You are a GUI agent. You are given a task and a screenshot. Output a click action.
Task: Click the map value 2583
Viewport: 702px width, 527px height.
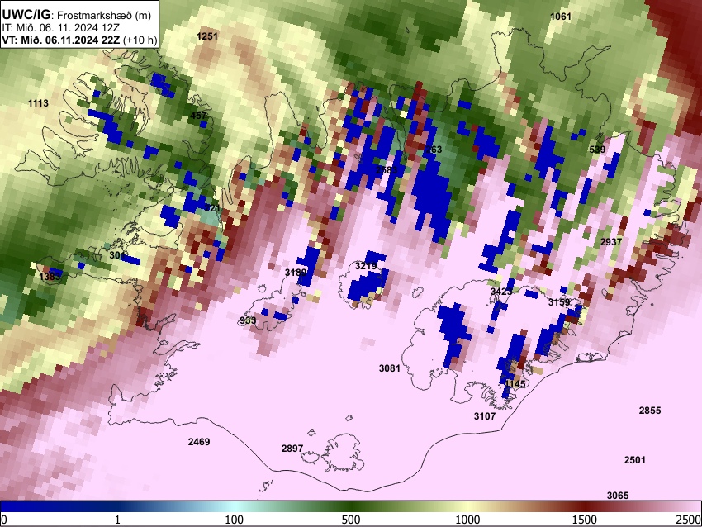(x=387, y=170)
